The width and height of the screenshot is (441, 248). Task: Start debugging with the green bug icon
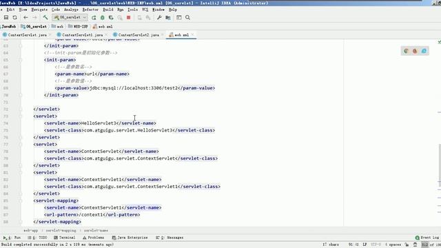(103, 17)
